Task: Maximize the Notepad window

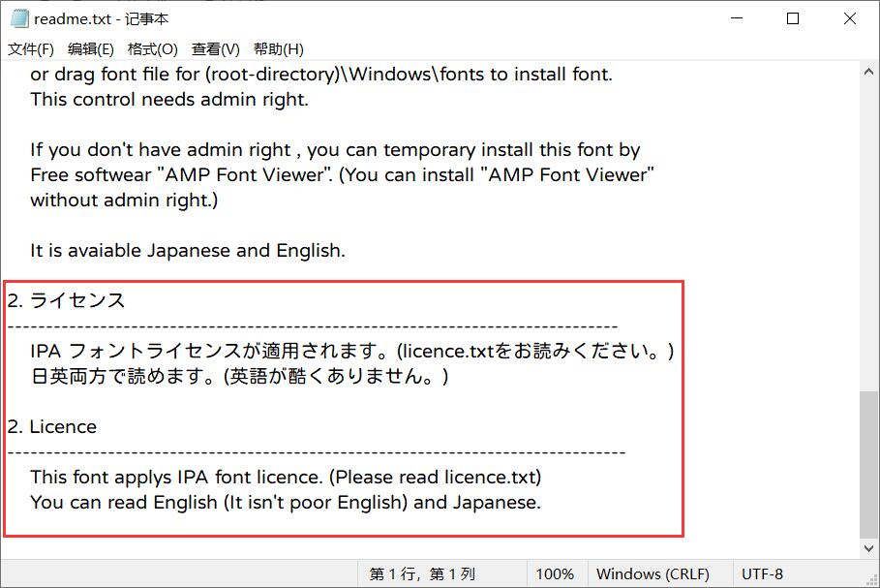Action: [793, 18]
